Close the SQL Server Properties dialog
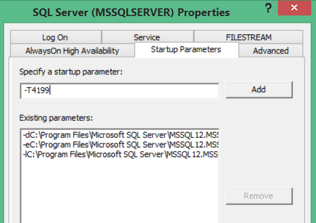Image resolution: width=316 pixels, height=223 pixels. click(x=294, y=8)
